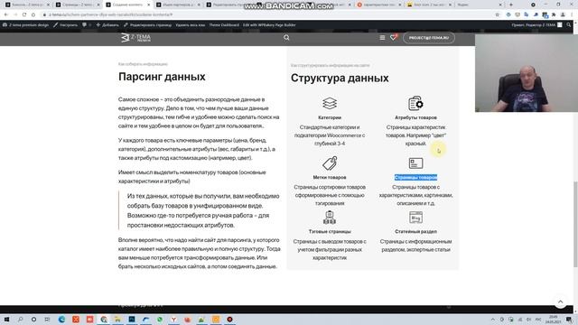Open the site search magnifier icon
The image size is (578, 325).
click(x=286, y=38)
